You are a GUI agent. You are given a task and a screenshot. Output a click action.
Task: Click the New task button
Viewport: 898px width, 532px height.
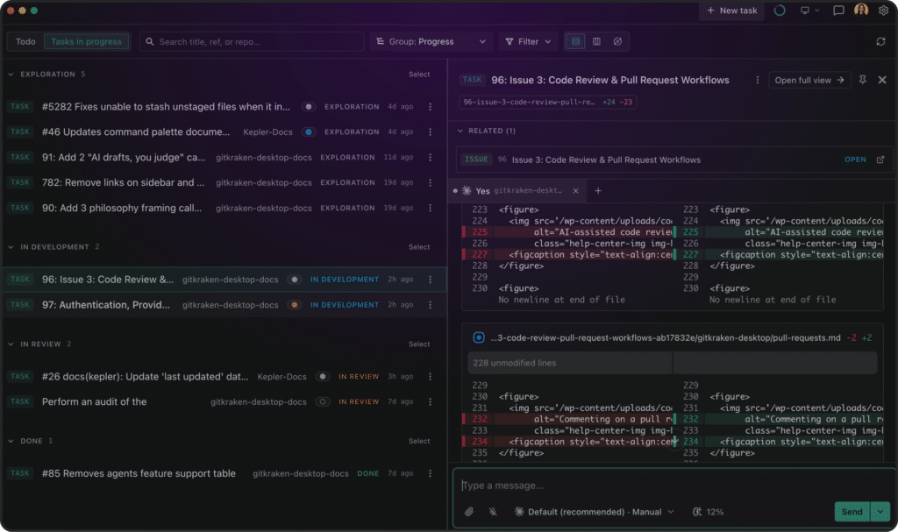pyautogui.click(x=732, y=11)
